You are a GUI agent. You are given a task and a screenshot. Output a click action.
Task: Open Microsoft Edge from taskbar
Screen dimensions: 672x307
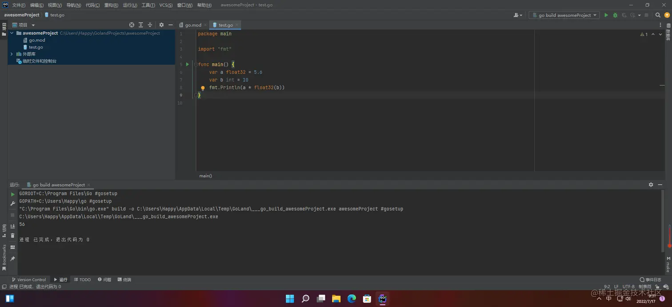click(352, 299)
